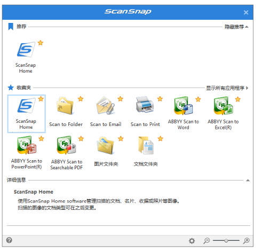Toggle favorite star on recommended ScanSnap Home
This screenshot has height=251, width=256.
tap(41, 43)
